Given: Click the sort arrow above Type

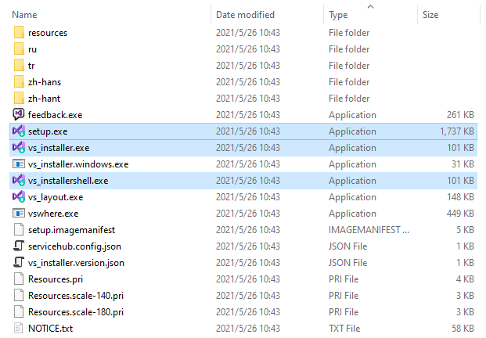Looking at the screenshot, I should pyautogui.click(x=370, y=6).
